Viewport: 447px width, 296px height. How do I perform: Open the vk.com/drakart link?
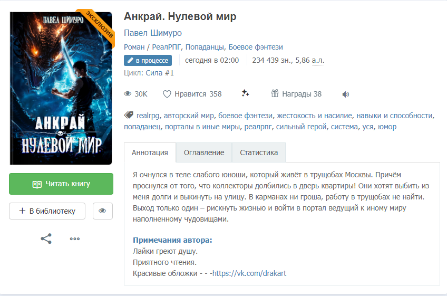pyautogui.click(x=249, y=273)
